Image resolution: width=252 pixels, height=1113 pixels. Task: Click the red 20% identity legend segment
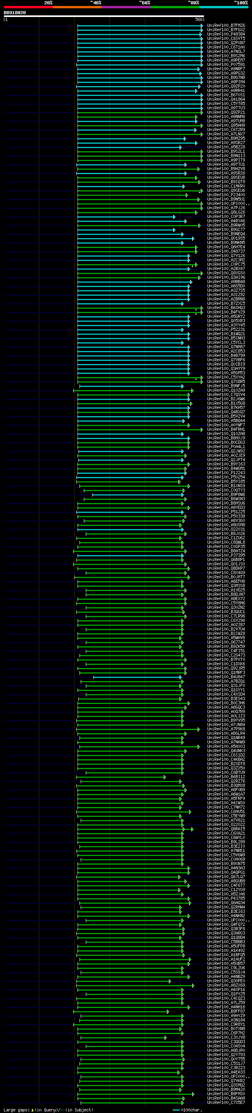pos(28,8)
